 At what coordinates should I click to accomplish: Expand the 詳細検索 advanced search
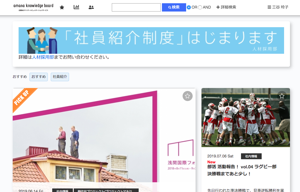pos(226,7)
